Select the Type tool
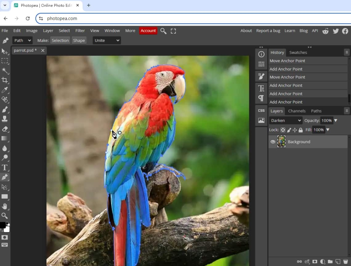The height and width of the screenshot is (266, 351). coord(5,168)
